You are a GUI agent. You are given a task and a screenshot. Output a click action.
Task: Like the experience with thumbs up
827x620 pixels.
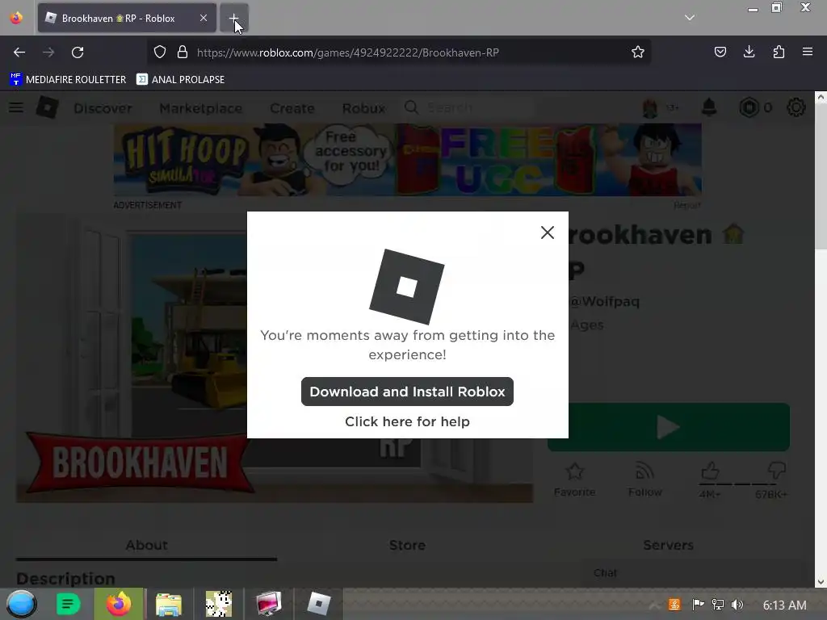pyautogui.click(x=710, y=471)
